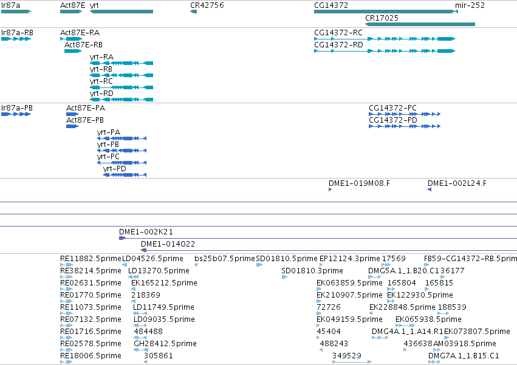Click the EK073807.5prime EST
The image size is (517, 365).
click(447, 338)
